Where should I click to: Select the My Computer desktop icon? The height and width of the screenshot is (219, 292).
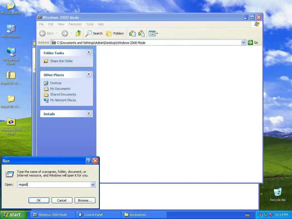point(11,31)
